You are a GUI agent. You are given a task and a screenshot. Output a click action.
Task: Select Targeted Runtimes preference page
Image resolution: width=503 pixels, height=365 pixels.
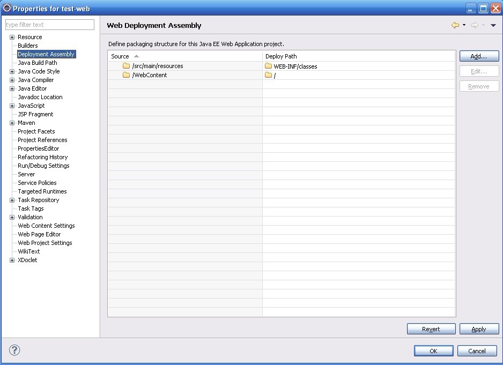click(x=42, y=191)
